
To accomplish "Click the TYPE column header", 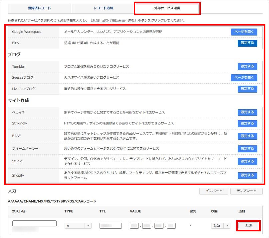I will pos(69,211).
